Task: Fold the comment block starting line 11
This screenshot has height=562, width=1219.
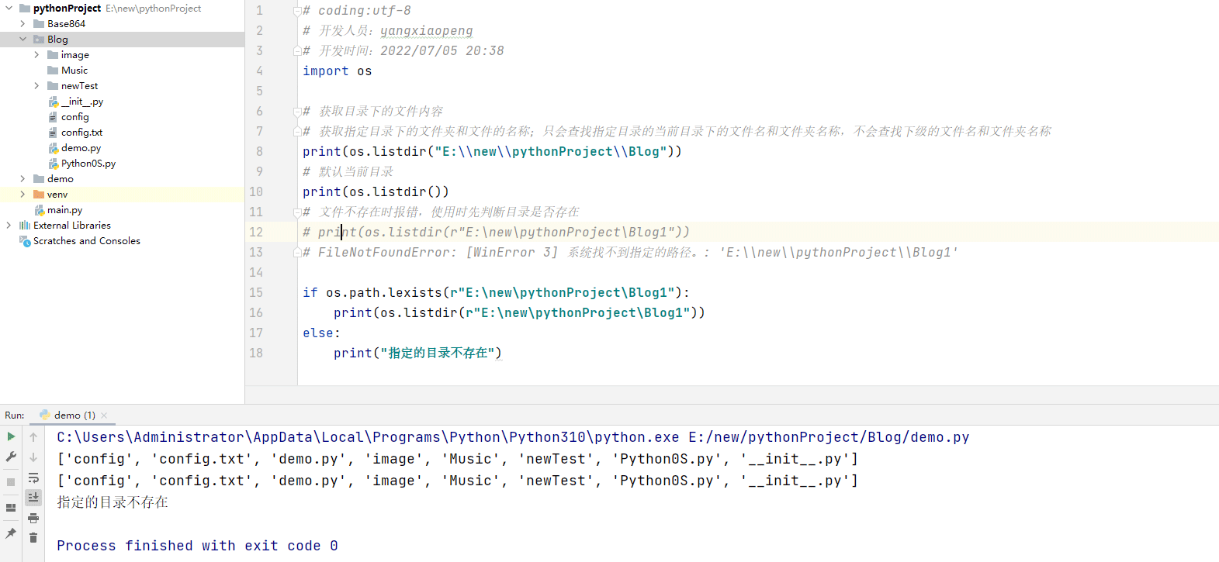Action: (297, 212)
